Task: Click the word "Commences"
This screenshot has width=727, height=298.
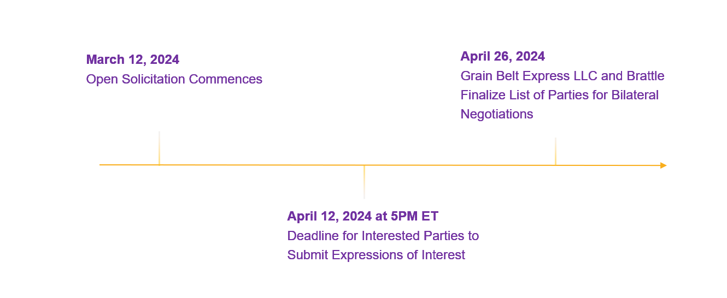Action: pos(226,79)
